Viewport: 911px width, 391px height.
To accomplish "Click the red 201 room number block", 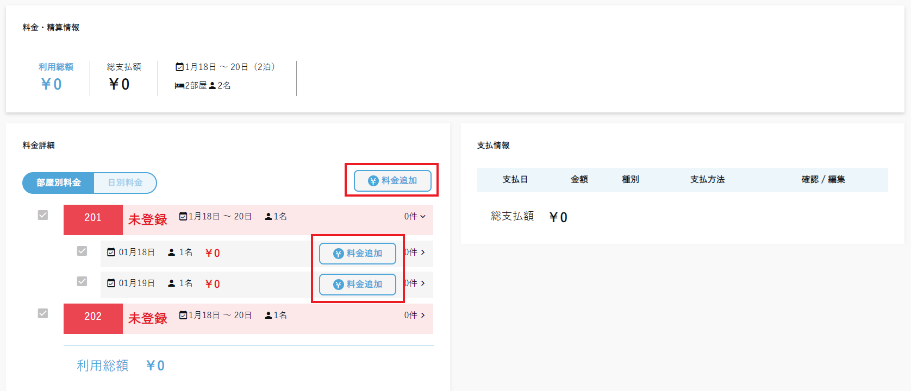I will tap(93, 218).
